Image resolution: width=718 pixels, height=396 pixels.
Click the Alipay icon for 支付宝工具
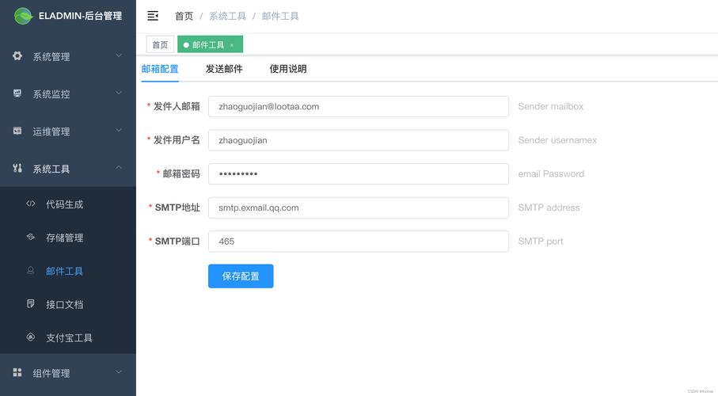31,337
